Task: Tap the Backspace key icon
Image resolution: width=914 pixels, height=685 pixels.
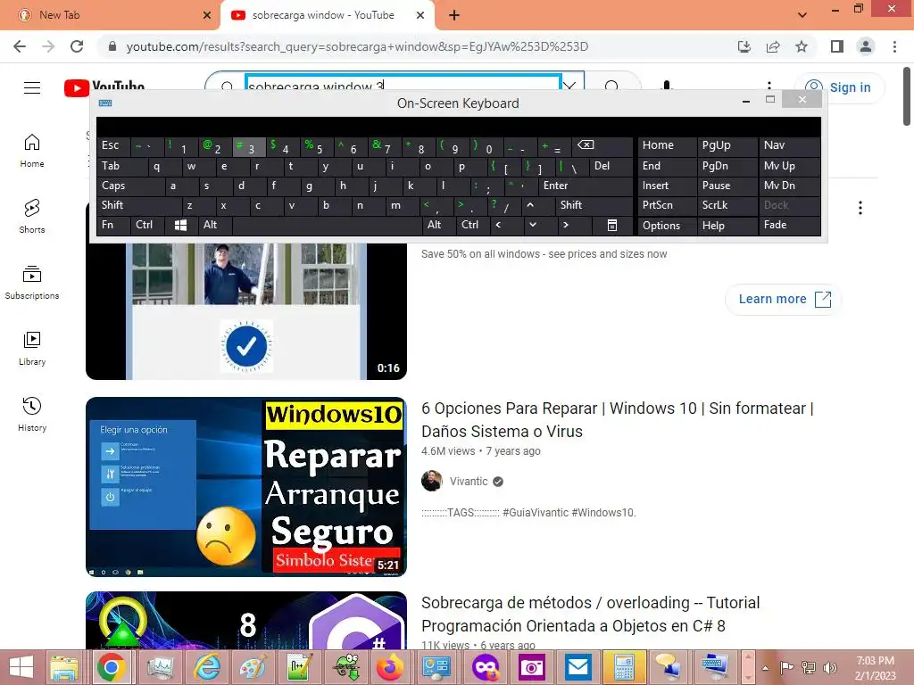Action: pos(602,146)
